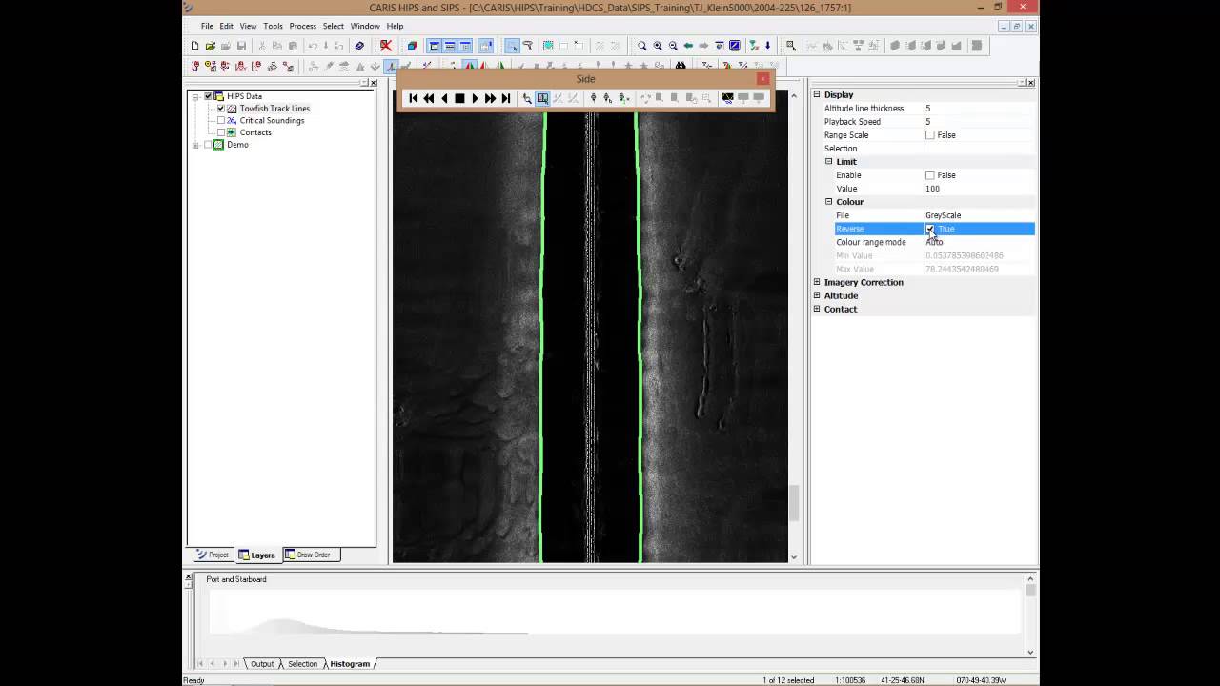Screen dimensions: 1220x686
Task: Open the View menu
Action: pyautogui.click(x=248, y=26)
